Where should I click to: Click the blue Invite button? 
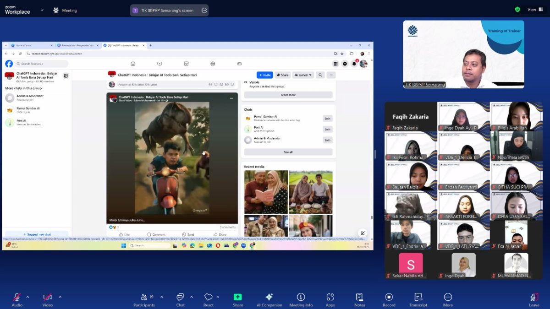click(264, 75)
